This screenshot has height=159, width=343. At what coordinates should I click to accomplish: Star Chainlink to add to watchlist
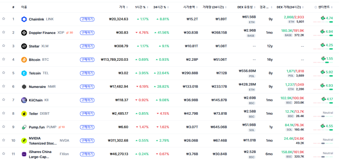tap(4, 19)
